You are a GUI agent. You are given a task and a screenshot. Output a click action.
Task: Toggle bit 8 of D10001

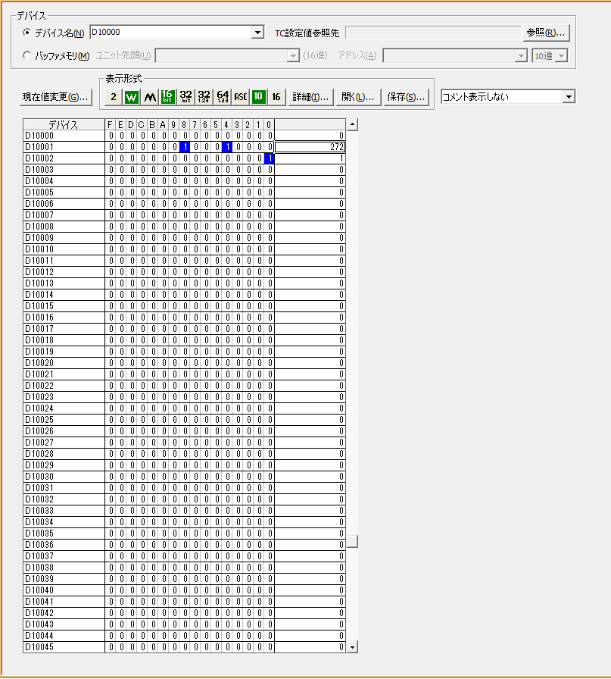pos(185,147)
